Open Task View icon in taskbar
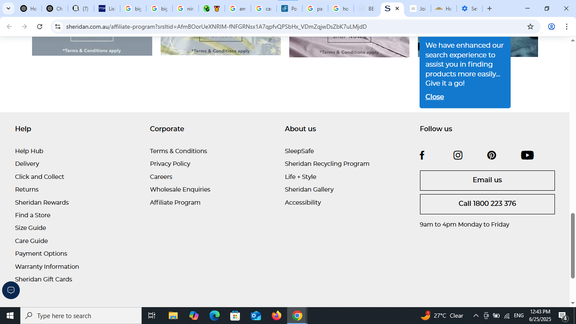576x324 pixels. pyautogui.click(x=152, y=316)
